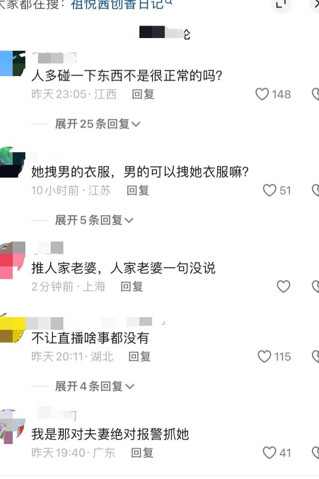Open the first commenter's avatar
This screenshot has height=479, width=319.
[12, 63]
